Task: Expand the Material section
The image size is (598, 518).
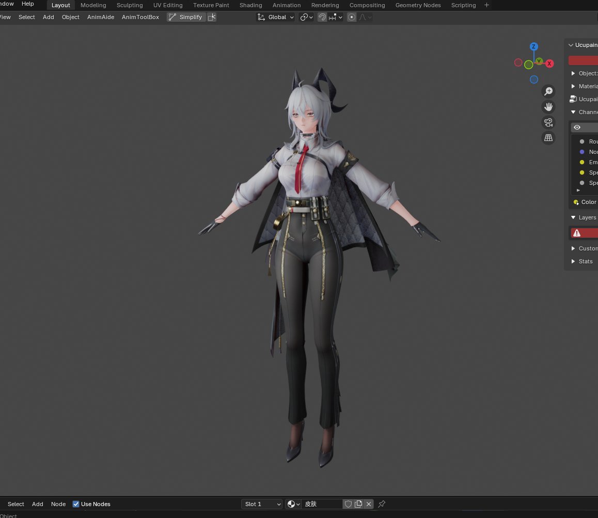Action: tap(573, 86)
